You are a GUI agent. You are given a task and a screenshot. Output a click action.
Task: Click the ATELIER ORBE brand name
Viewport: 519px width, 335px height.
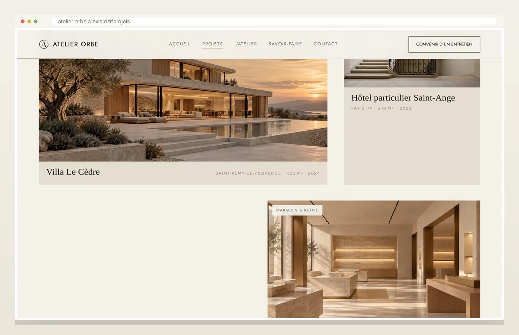(75, 44)
